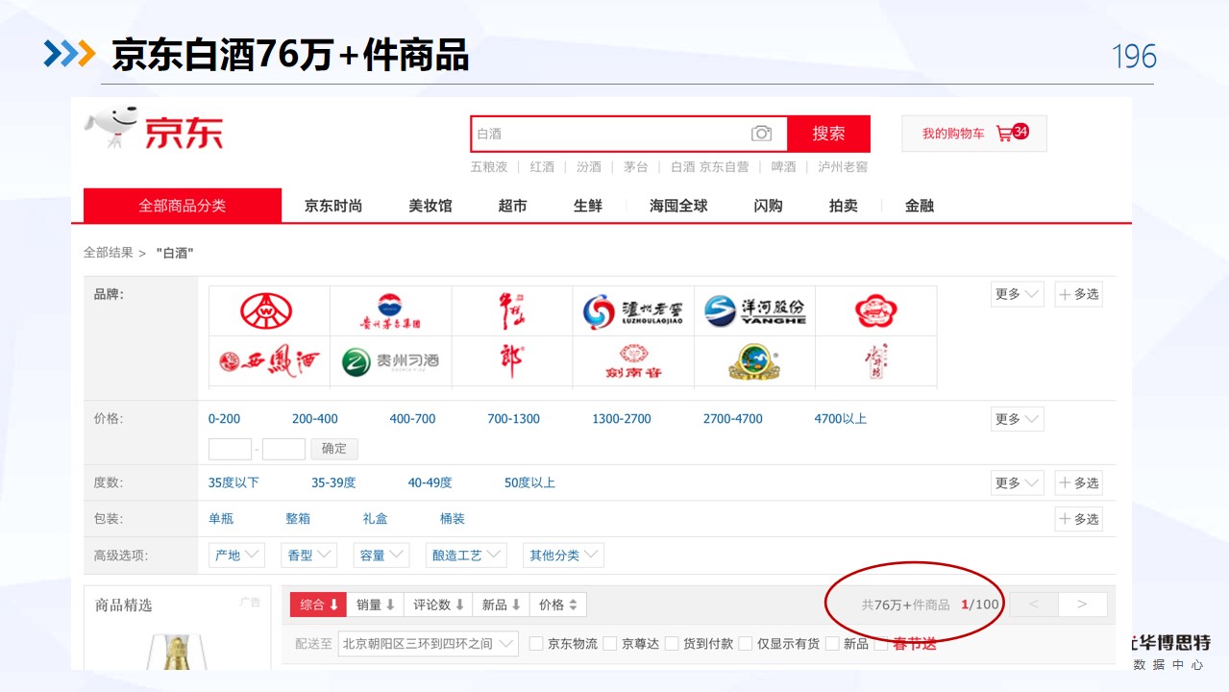Check the 京东物流 checkbox
This screenshot has height=692, width=1229.
pos(536,644)
